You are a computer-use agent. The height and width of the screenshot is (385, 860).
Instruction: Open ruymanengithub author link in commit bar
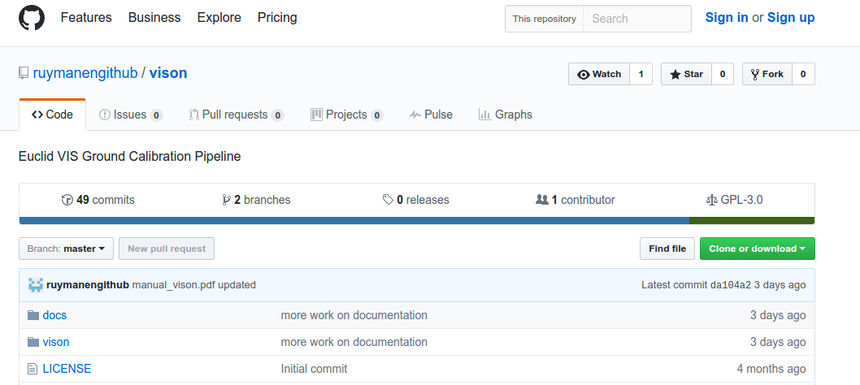[x=88, y=285]
